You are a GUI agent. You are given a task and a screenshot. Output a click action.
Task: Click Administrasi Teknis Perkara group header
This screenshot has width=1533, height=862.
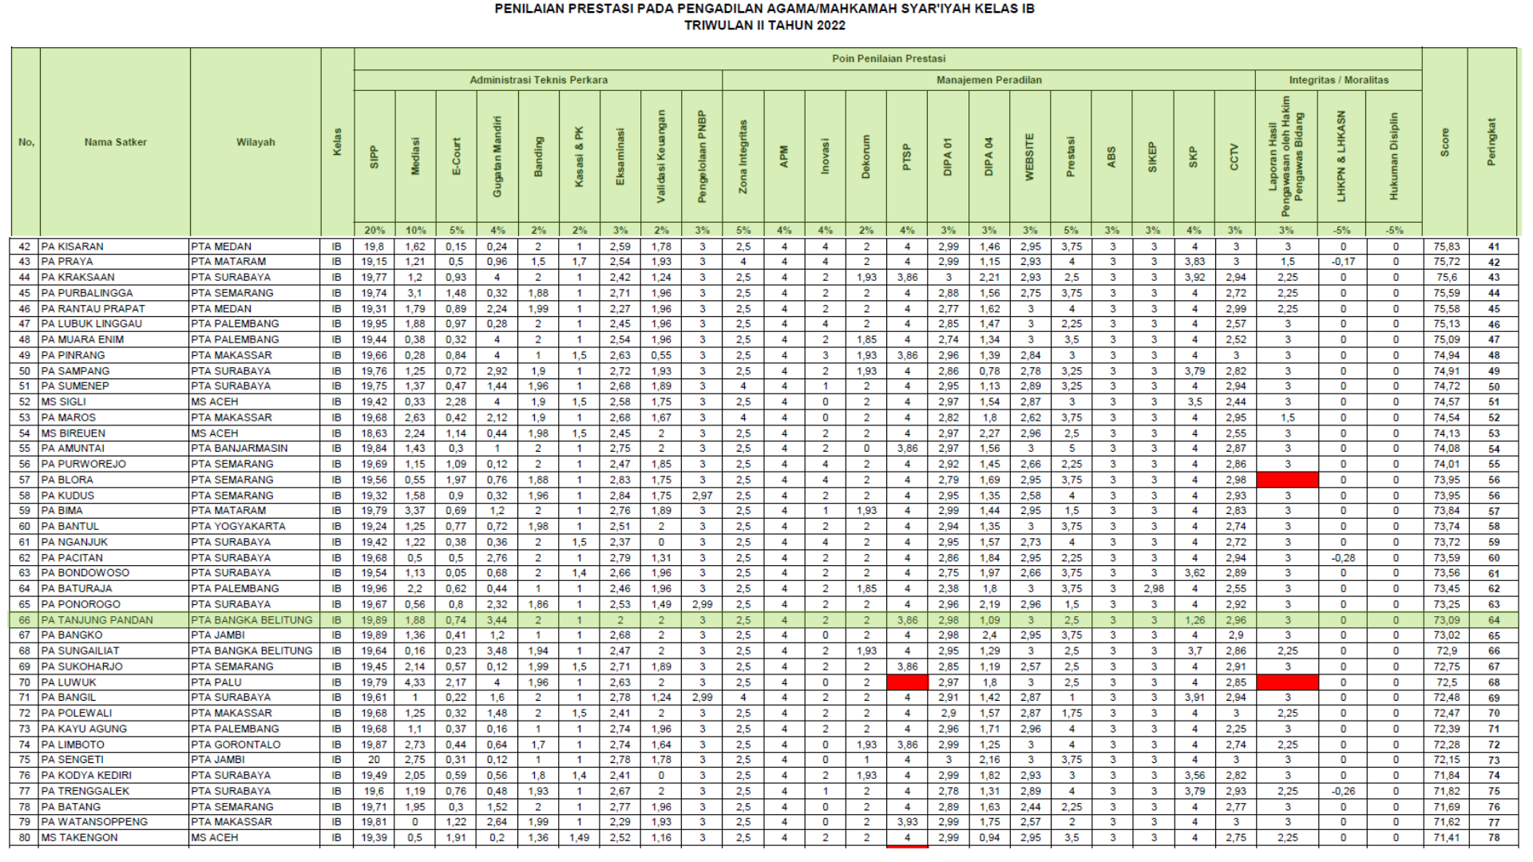click(x=538, y=80)
